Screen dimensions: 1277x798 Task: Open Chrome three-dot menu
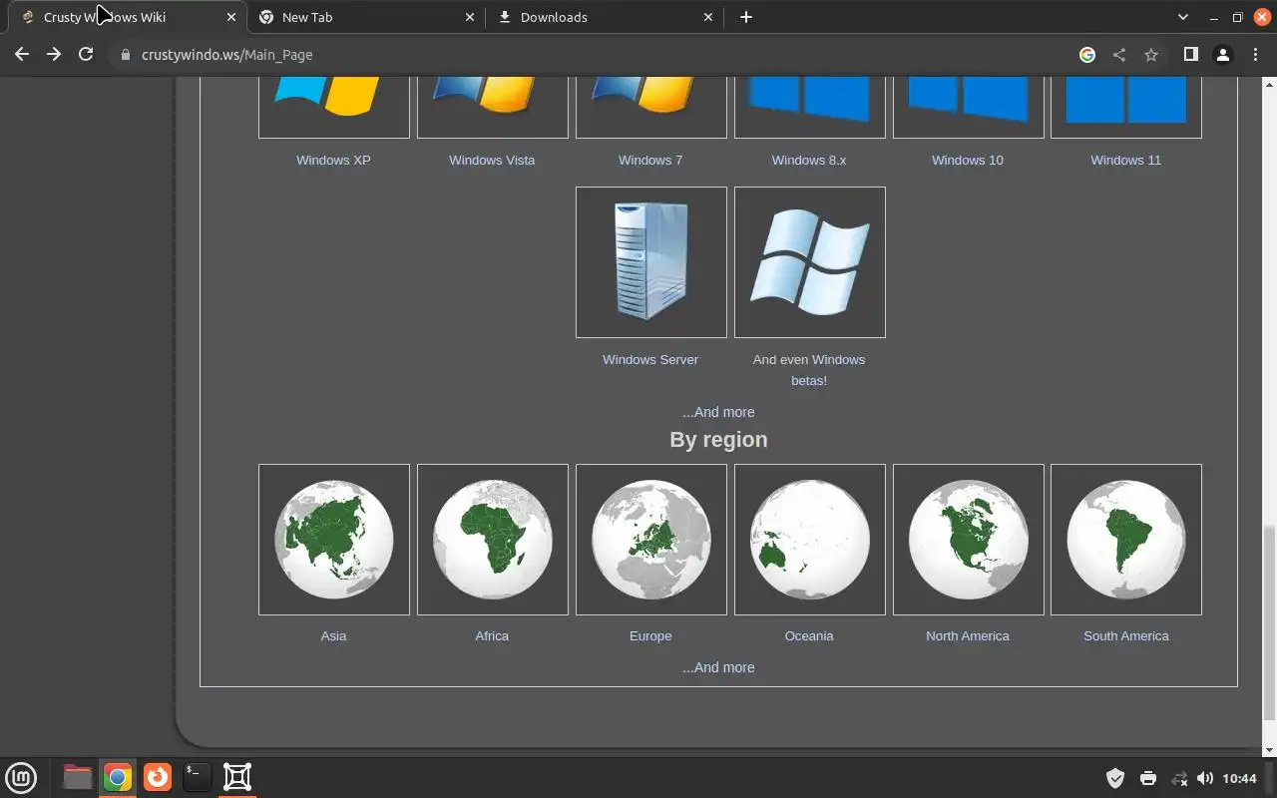point(1255,55)
